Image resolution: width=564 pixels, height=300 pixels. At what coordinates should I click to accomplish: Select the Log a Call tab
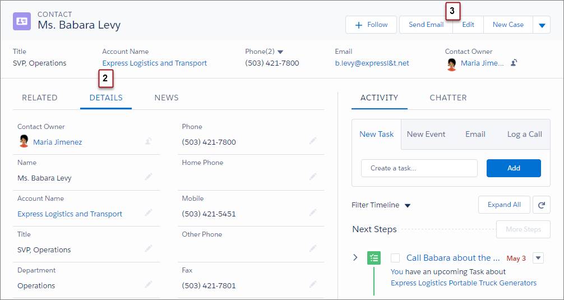[x=524, y=134]
